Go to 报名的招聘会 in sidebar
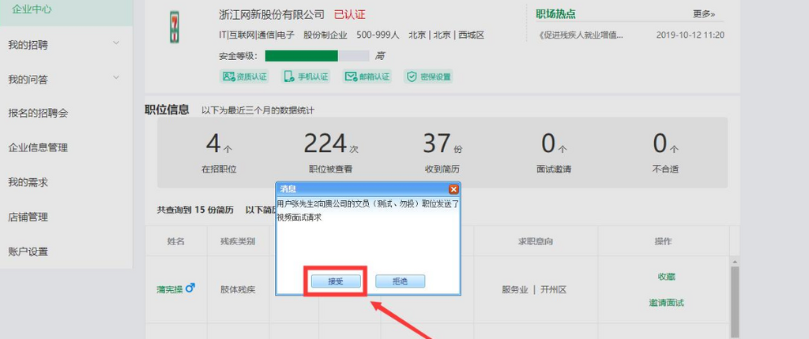This screenshot has height=339, width=809. coord(38,113)
